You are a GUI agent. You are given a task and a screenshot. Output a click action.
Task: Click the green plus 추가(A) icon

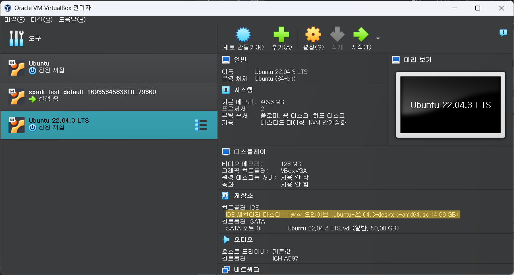coord(281,35)
